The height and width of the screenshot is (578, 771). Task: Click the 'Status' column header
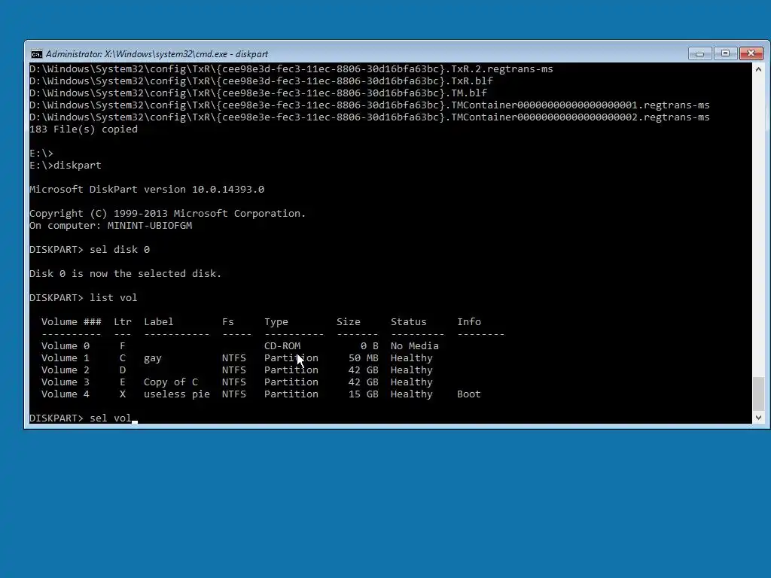click(409, 321)
